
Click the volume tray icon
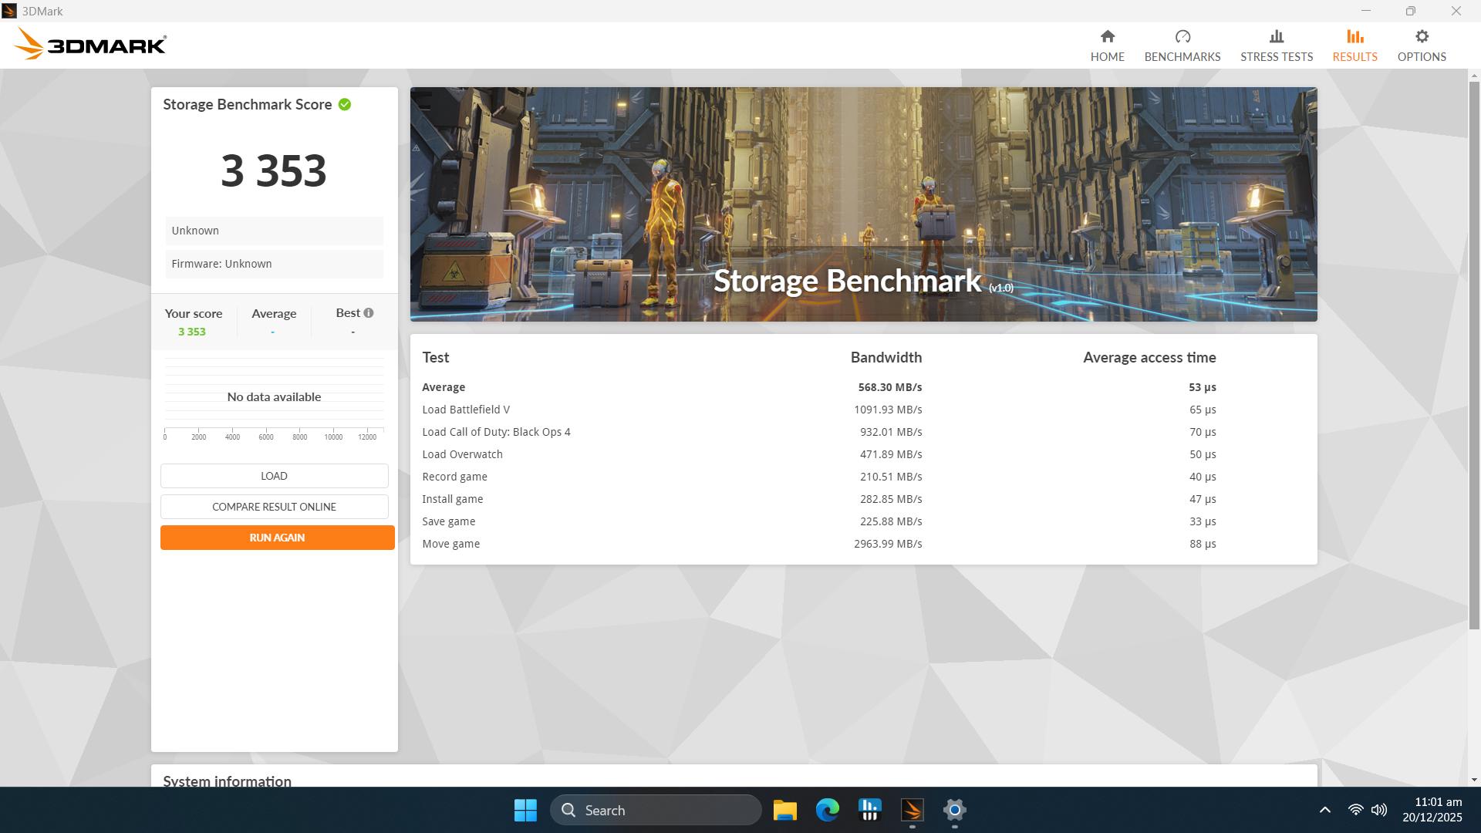click(1379, 810)
